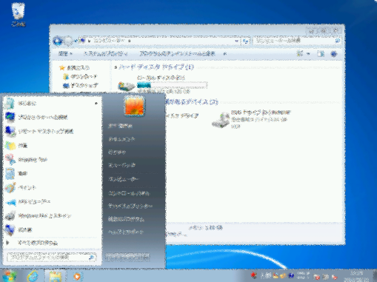Viewport: 377px width, 282px height.
Task: Open Organize dropdown in Explorer toolbar
Action: [65, 53]
